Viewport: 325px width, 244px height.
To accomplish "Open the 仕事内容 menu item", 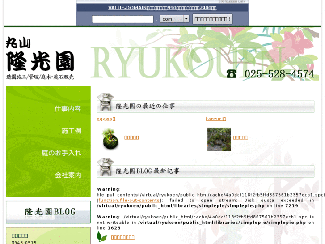I will coord(68,109).
